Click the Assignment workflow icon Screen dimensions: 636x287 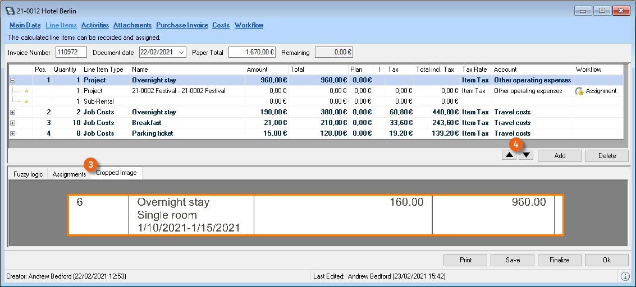pyautogui.click(x=579, y=91)
